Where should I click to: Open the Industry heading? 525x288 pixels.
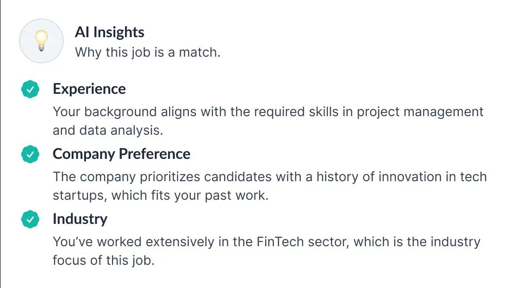[80, 219]
